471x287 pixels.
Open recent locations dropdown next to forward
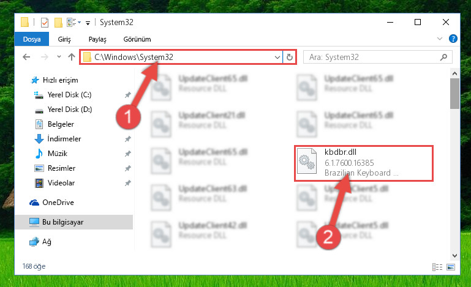pos(59,57)
